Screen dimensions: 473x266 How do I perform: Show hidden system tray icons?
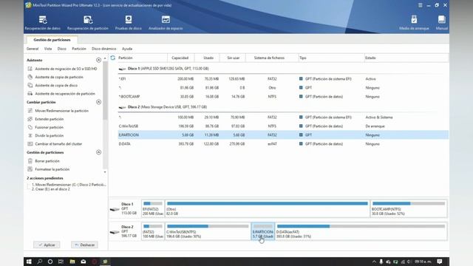click(x=374, y=262)
